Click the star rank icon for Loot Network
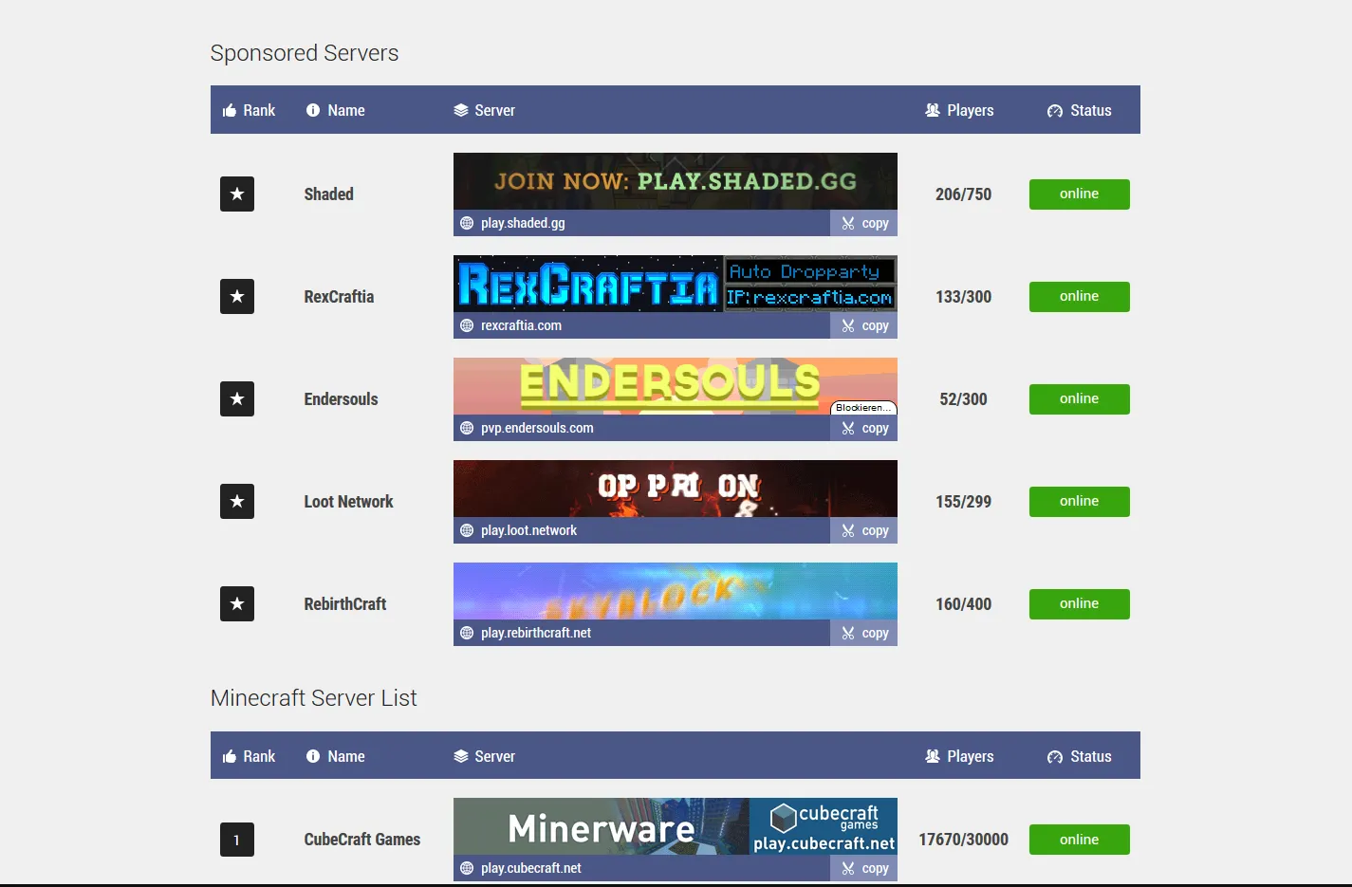Viewport: 1352px width, 887px height. 237,502
